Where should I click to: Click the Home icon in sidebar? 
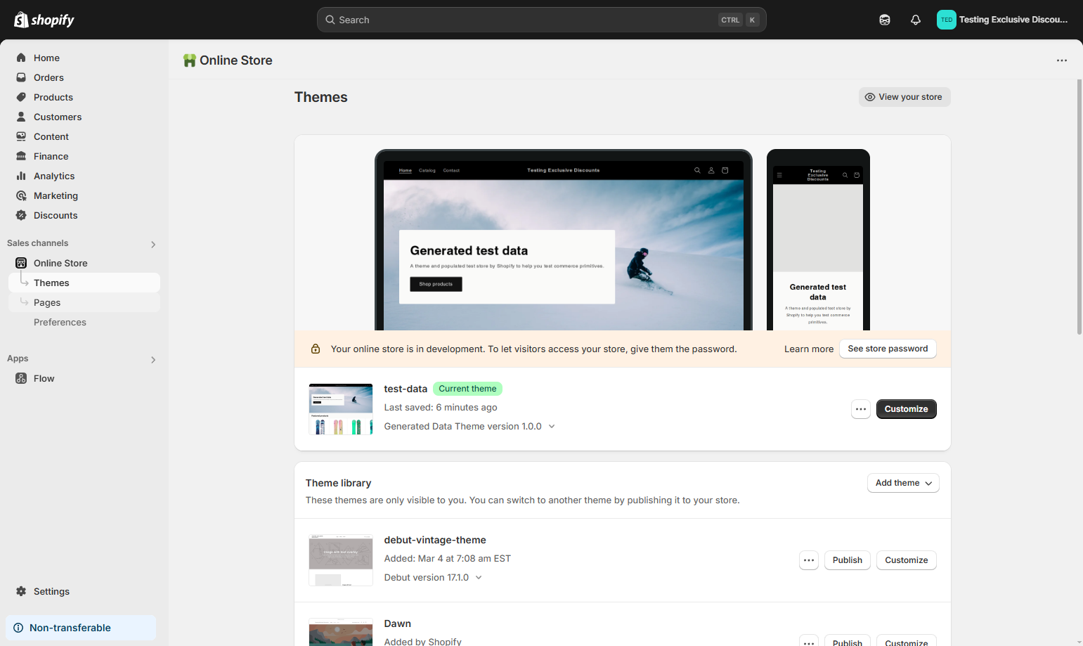[x=21, y=58]
